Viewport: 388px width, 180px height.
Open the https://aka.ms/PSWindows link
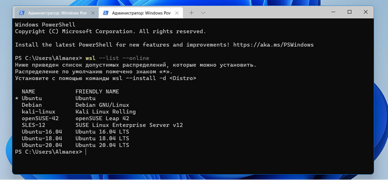273,45
